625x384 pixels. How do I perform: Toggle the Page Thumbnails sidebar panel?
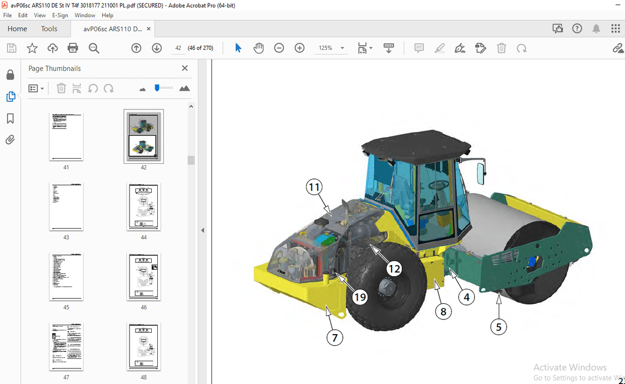tap(10, 96)
